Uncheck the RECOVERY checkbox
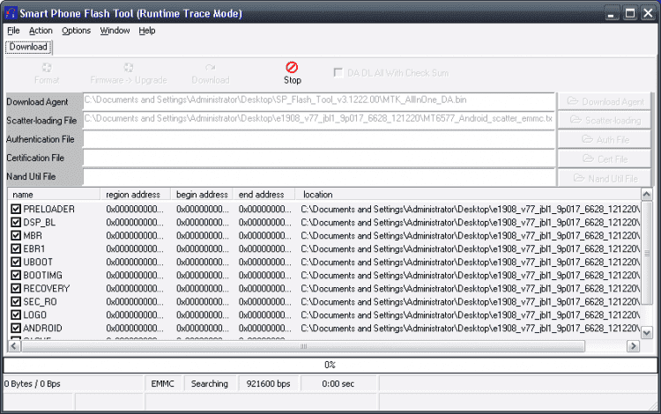Image resolution: width=661 pixels, height=414 pixels. (x=16, y=289)
